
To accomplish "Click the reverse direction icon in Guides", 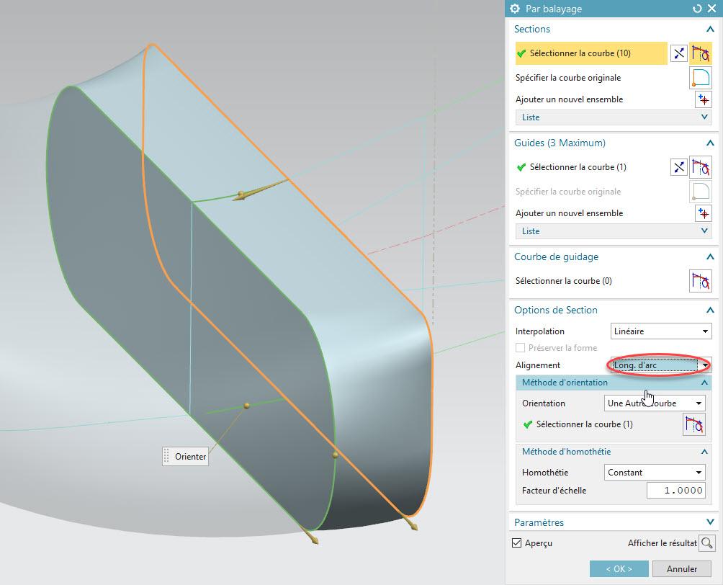I will pyautogui.click(x=678, y=167).
